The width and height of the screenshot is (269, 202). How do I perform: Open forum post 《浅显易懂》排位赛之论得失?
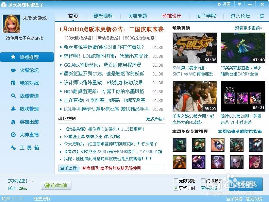coord(104,129)
